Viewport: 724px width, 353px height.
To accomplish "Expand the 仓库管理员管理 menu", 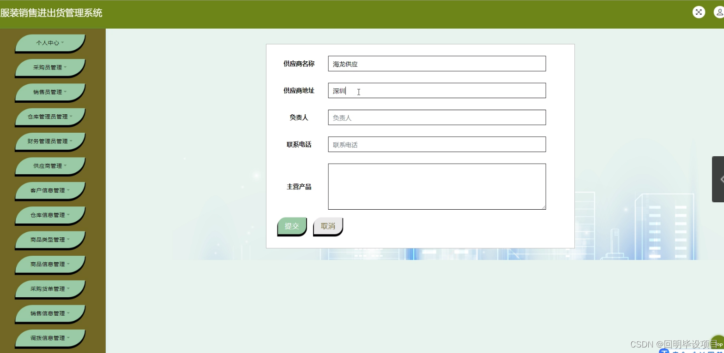I will pyautogui.click(x=50, y=117).
